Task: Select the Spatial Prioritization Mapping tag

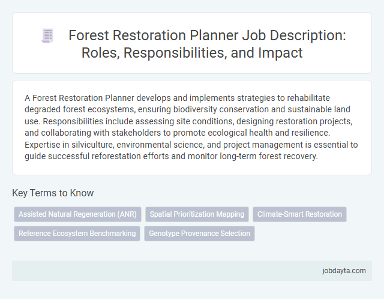Action: click(197, 214)
